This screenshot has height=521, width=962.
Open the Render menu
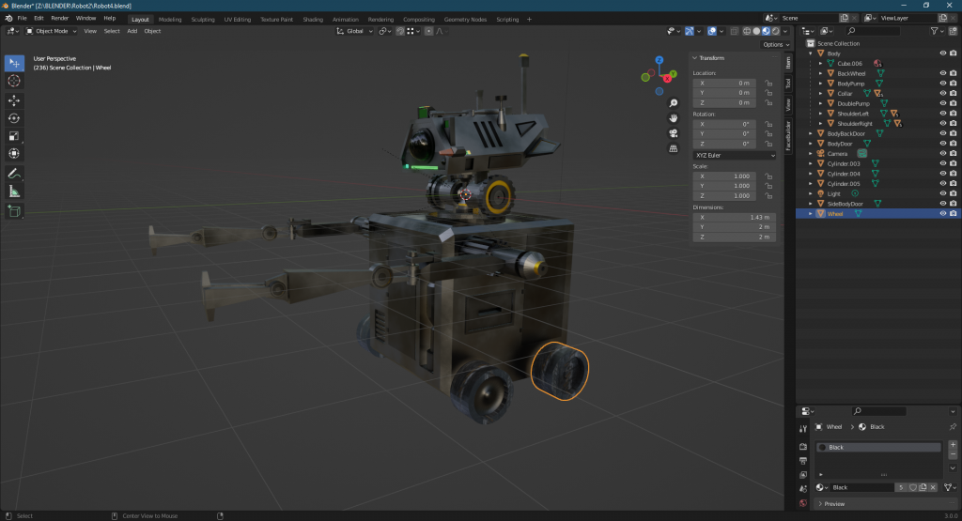click(x=59, y=19)
